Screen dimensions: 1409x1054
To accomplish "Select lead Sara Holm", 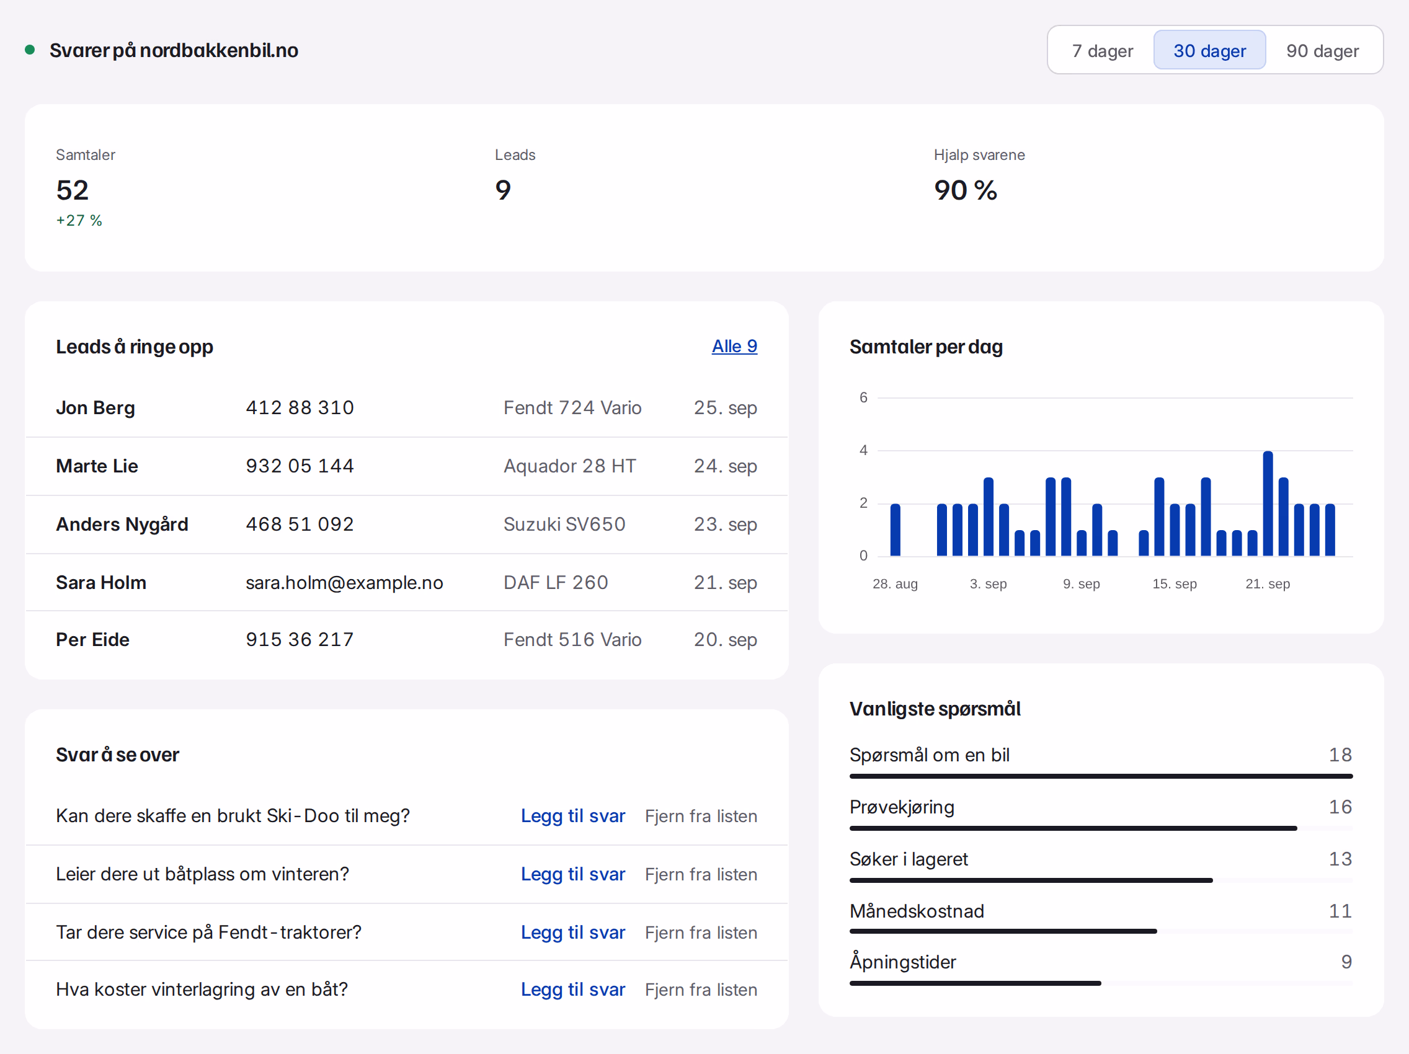I will (100, 582).
